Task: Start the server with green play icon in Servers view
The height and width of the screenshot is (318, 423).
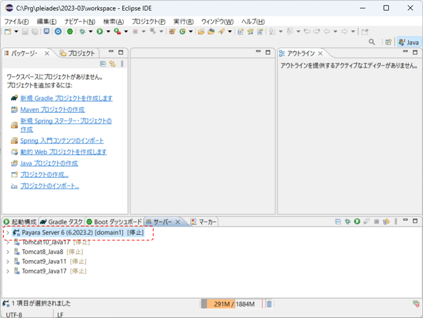Action: (357, 221)
